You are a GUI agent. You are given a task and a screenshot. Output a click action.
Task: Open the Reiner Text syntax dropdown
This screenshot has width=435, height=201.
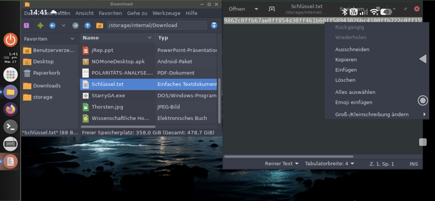click(x=282, y=164)
